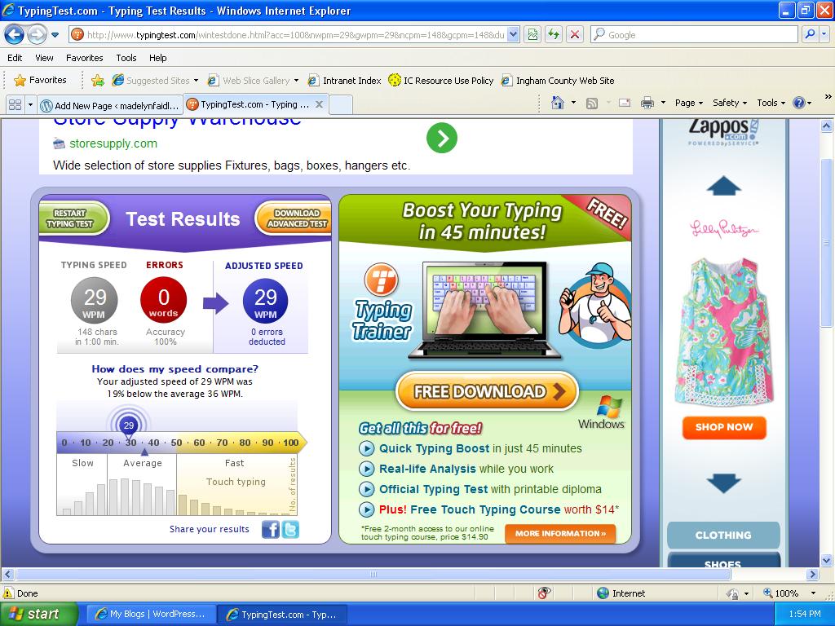Open IC Resource Use Policy favorite
Image resolution: width=835 pixels, height=626 pixels.
(441, 81)
